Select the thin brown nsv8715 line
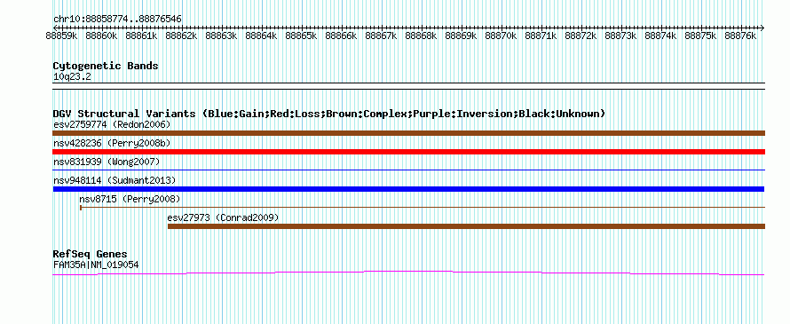 click(x=423, y=207)
